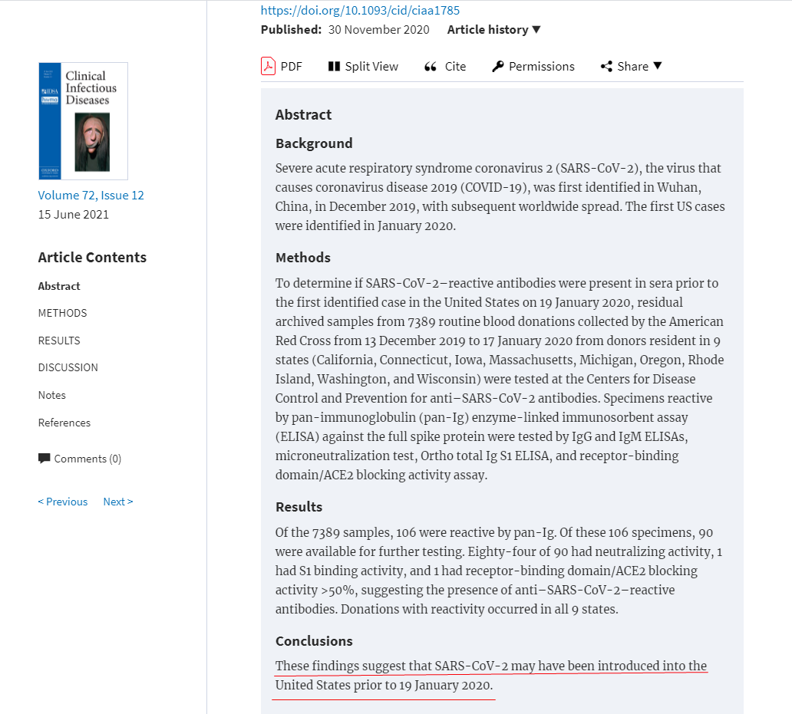The width and height of the screenshot is (792, 714).
Task: Click the Cite quotation mark icon
Action: coord(431,67)
